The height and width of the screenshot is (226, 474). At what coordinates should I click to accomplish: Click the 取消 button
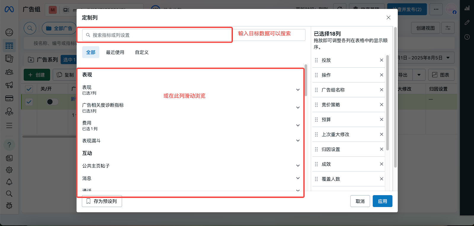pos(360,201)
